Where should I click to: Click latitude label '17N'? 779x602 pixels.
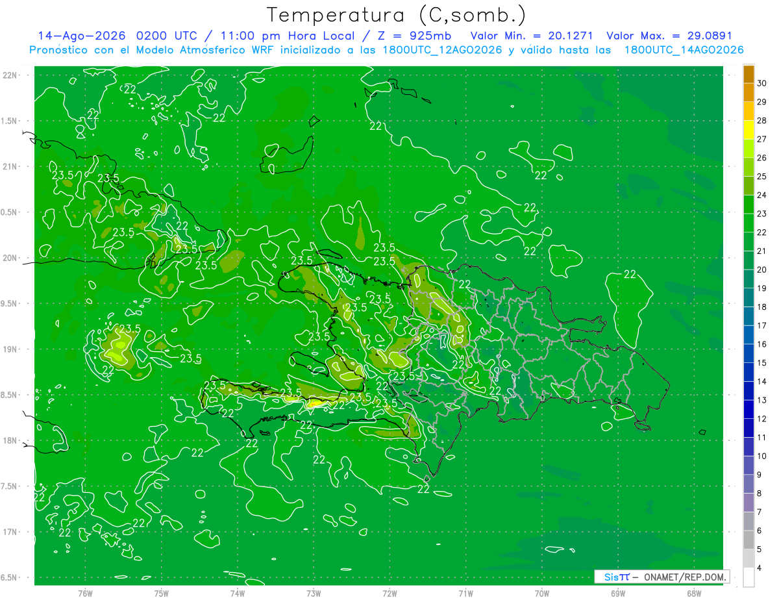coord(10,533)
